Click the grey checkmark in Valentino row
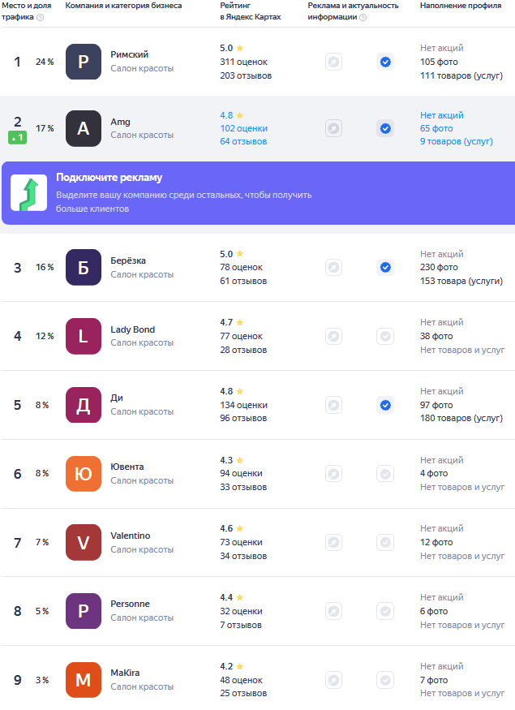 385,543
